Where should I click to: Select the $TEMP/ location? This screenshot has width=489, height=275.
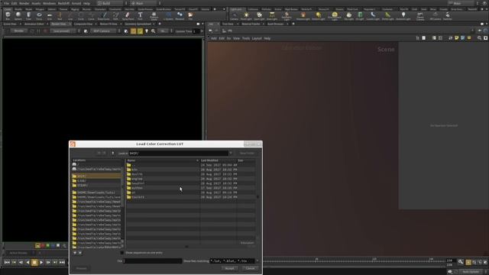tap(97, 186)
